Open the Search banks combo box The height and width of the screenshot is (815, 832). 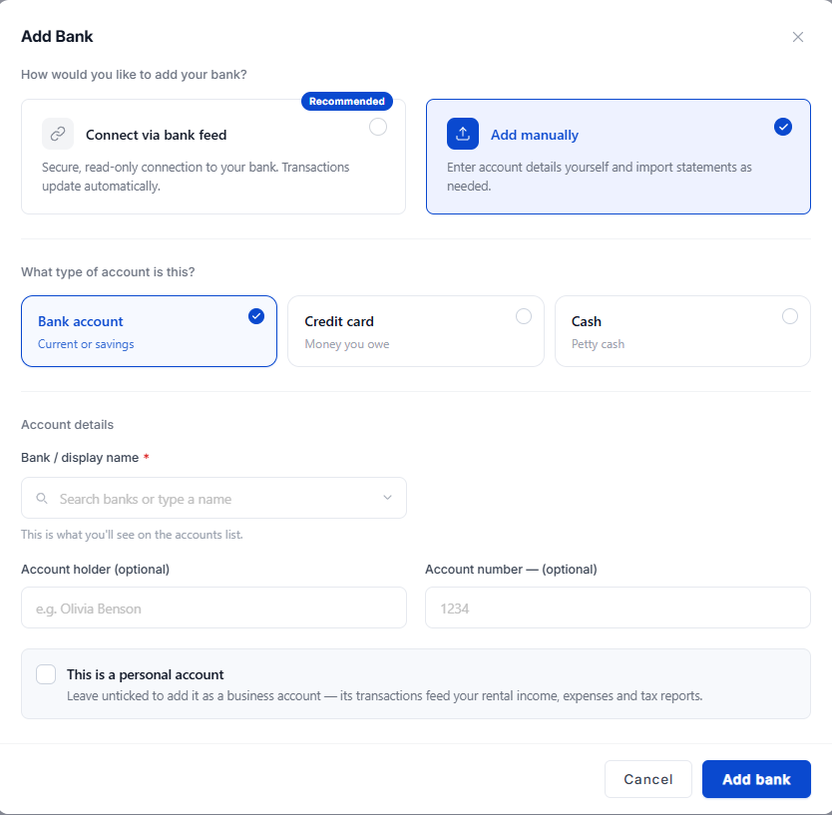pos(213,498)
